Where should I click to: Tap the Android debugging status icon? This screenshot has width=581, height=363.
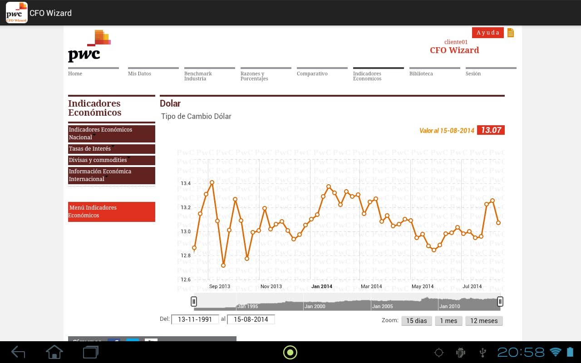(x=461, y=352)
